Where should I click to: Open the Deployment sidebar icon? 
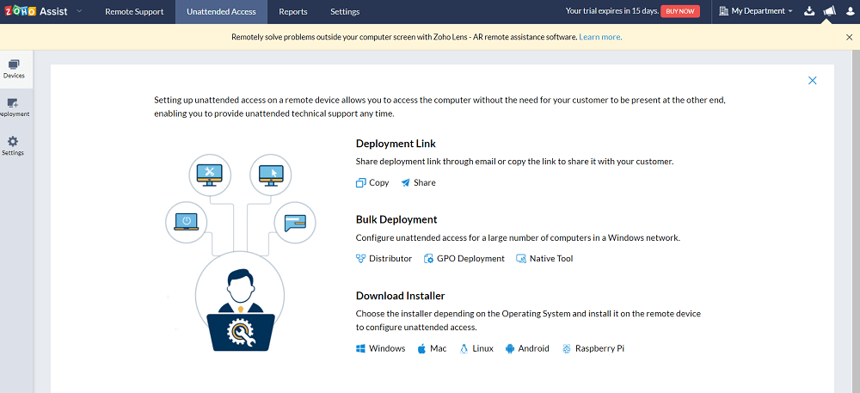tap(15, 107)
